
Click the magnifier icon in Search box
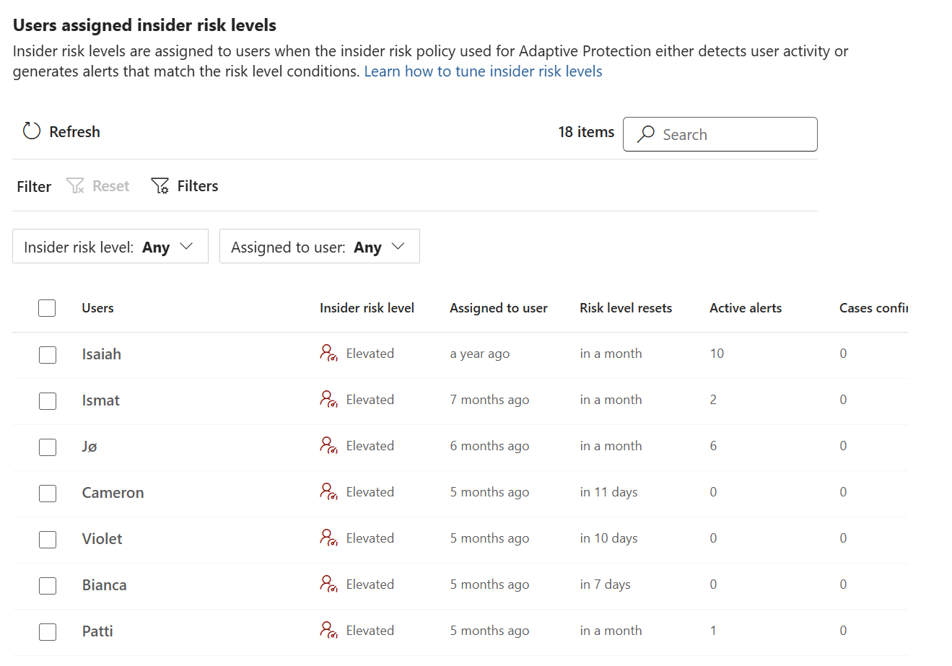point(646,134)
